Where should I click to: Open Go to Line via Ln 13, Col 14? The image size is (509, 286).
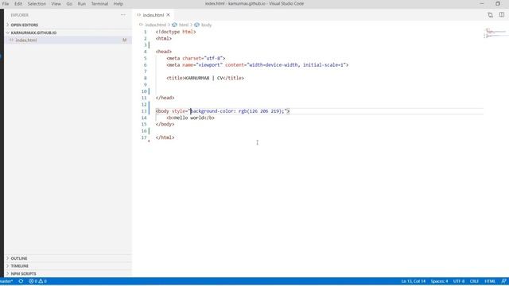click(x=414, y=281)
